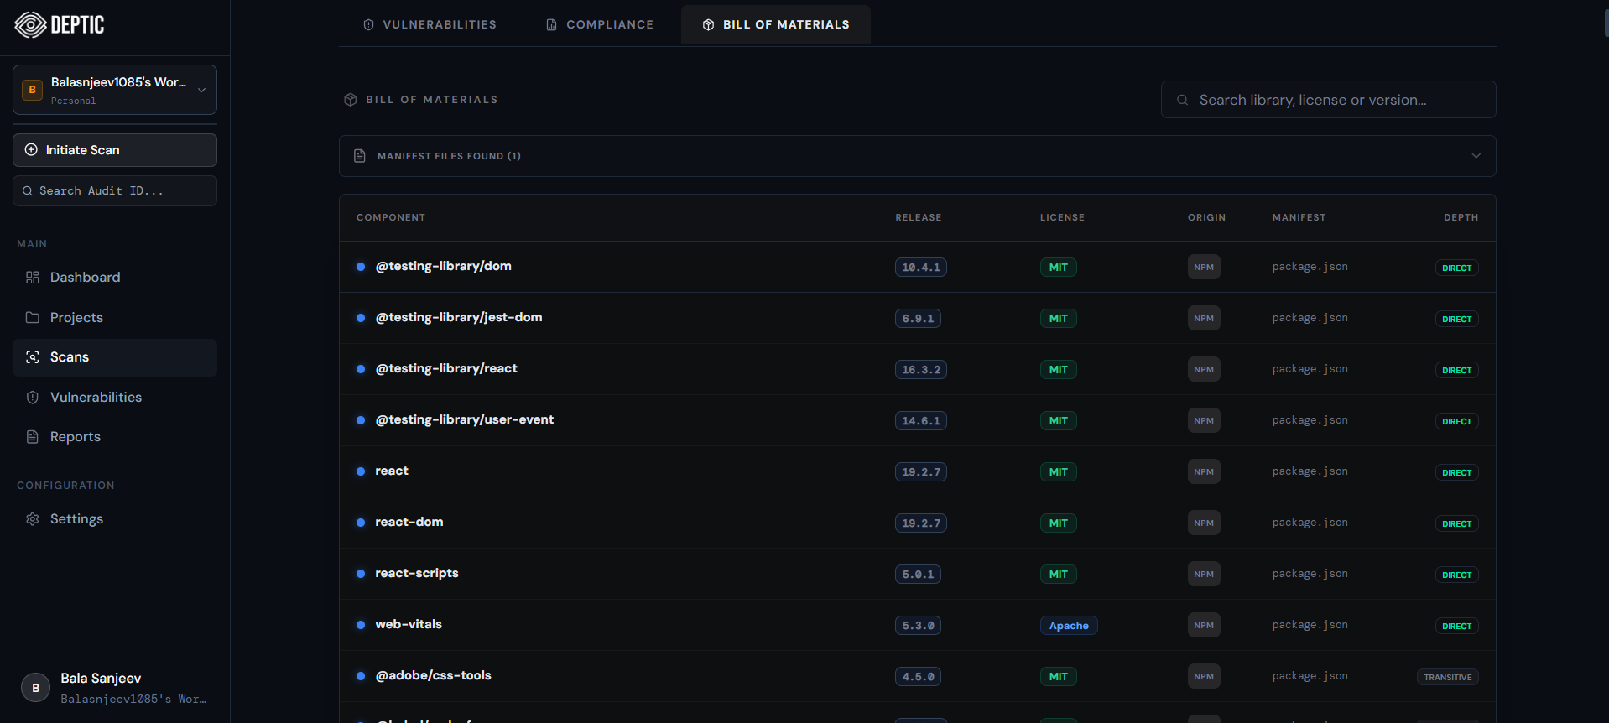Open Vulnerabilities in the sidebar

(x=96, y=398)
